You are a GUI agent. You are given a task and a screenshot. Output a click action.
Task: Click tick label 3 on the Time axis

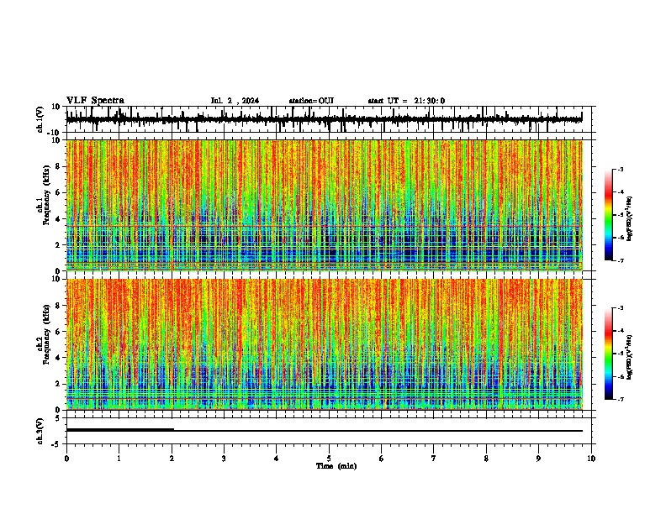click(224, 459)
